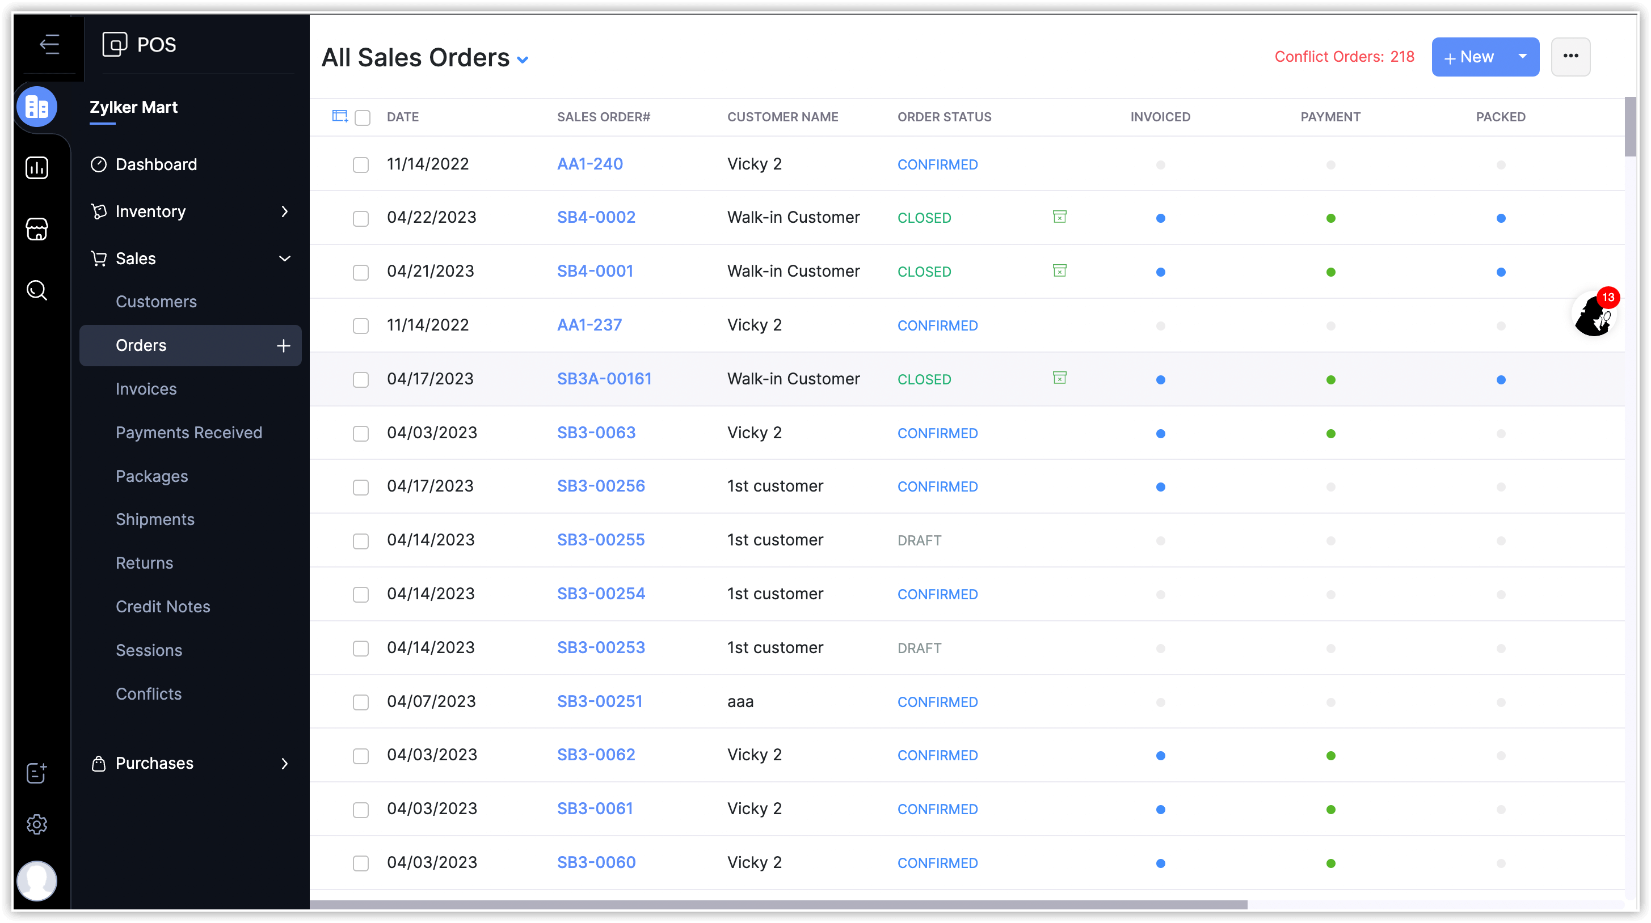Click the Conflict Orders: 218 link
Screen dimensions: 1651x923
coord(1344,56)
